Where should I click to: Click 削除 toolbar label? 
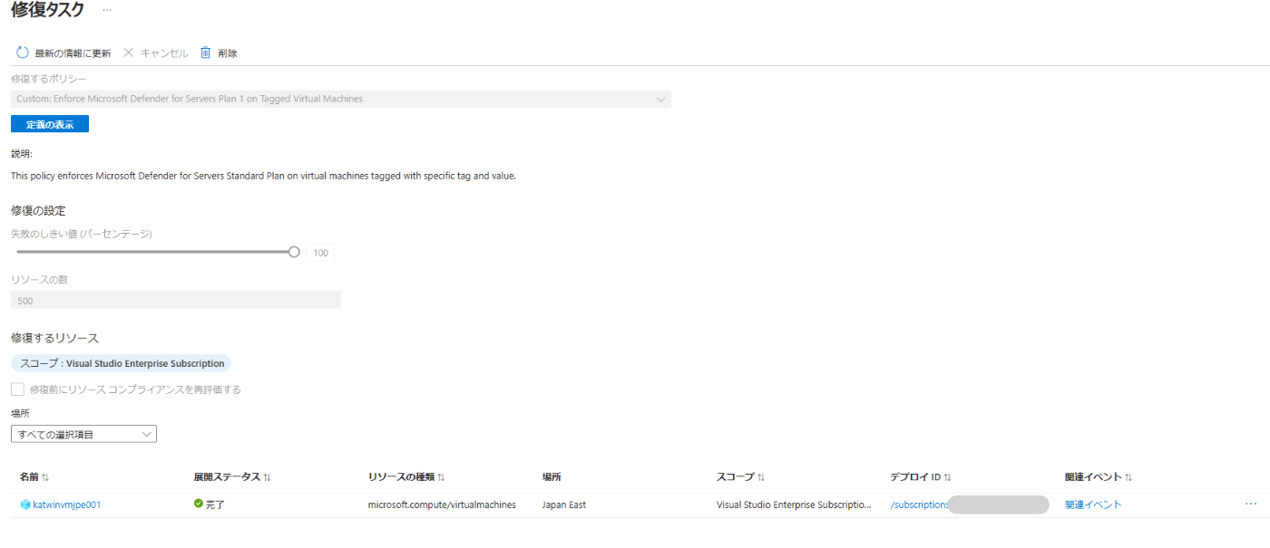click(228, 53)
